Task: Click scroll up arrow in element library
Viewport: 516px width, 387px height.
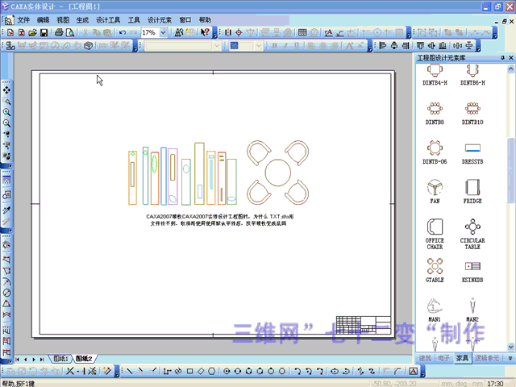Action: 510,69
